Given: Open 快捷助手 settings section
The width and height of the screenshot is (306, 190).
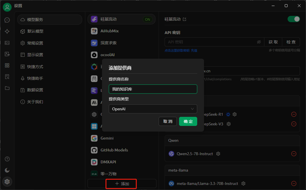Looking at the screenshot, I should 50,78.
